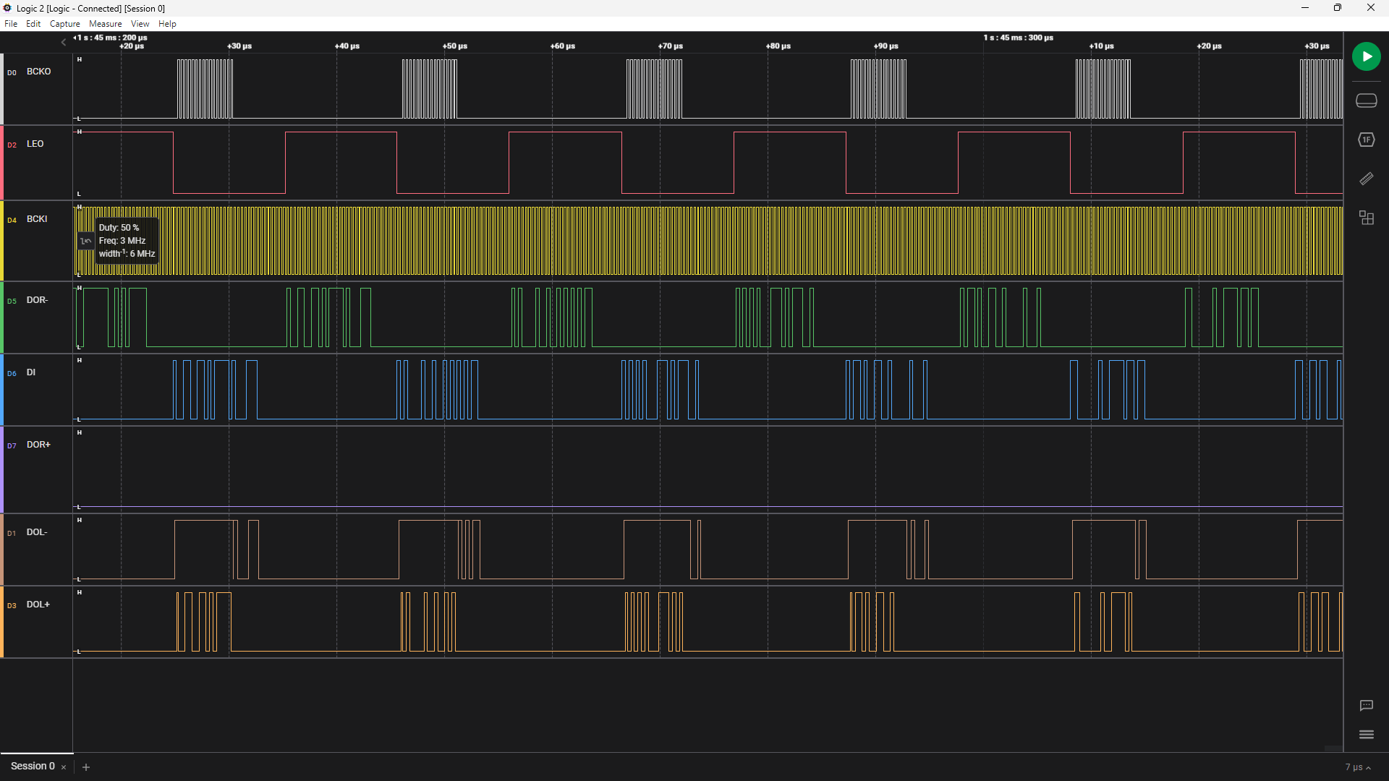Open the Measure menu

tap(106, 24)
